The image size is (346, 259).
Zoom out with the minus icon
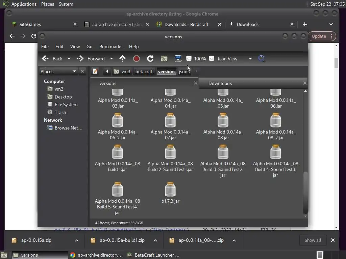pyautogui.click(x=189, y=58)
